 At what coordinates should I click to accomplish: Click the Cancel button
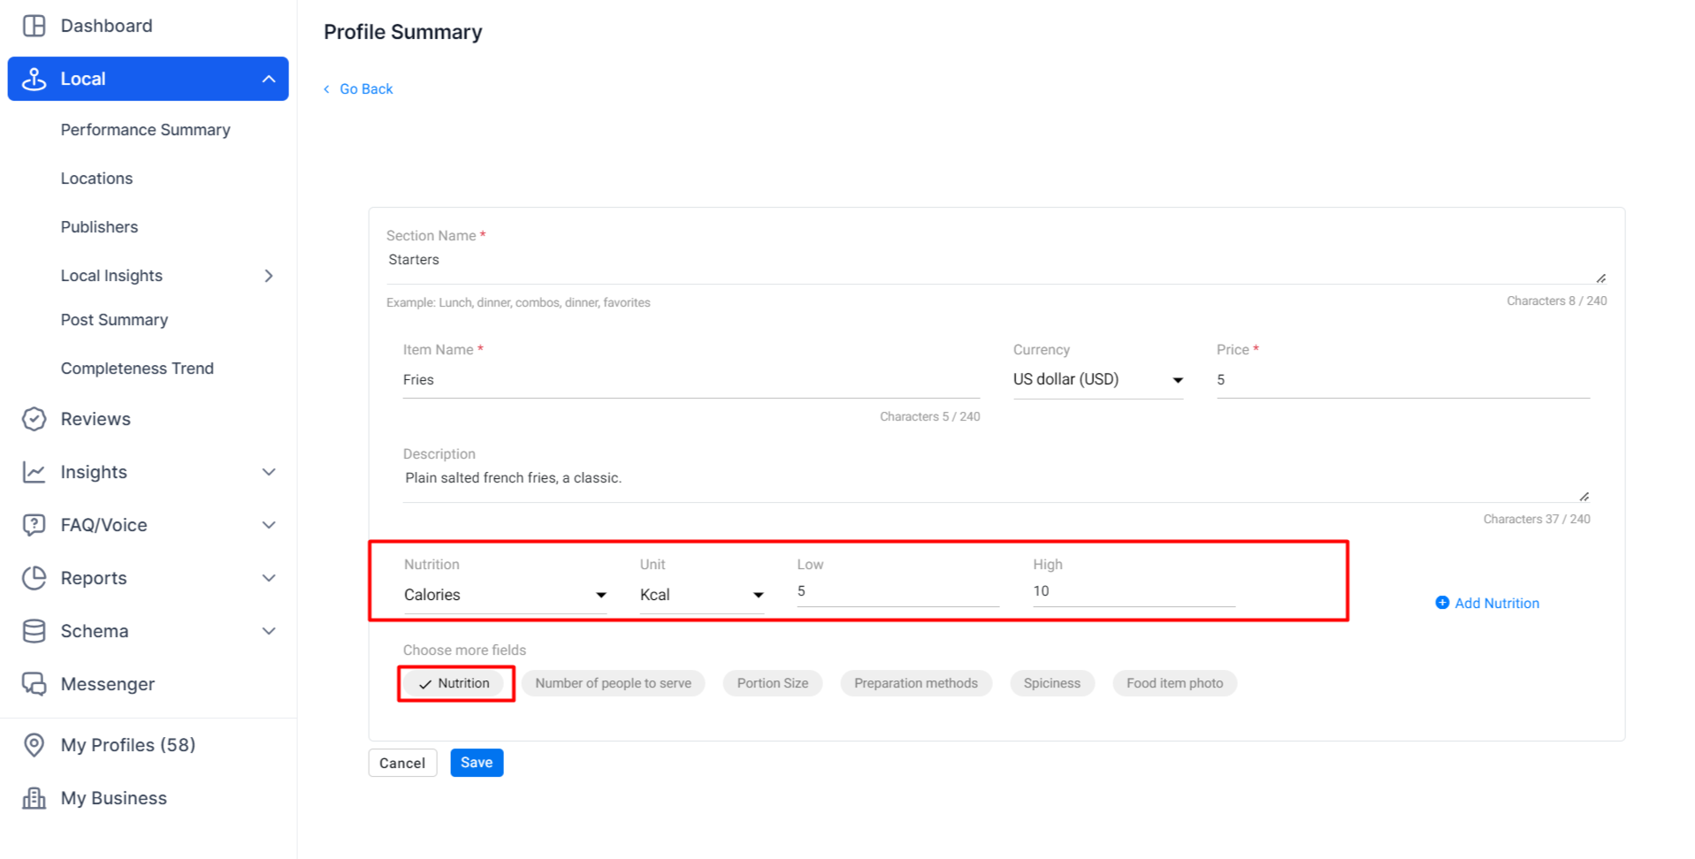402,763
